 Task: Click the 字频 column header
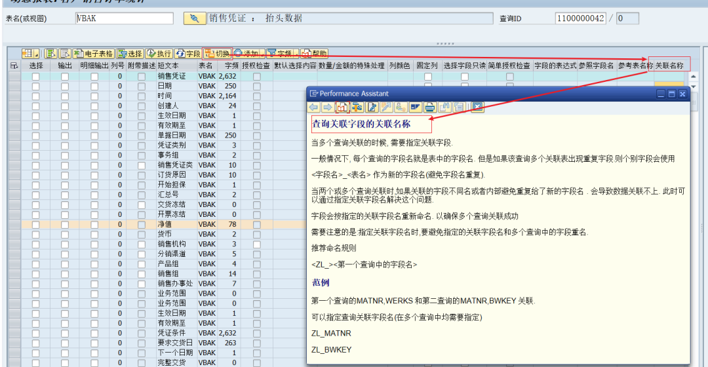point(229,66)
